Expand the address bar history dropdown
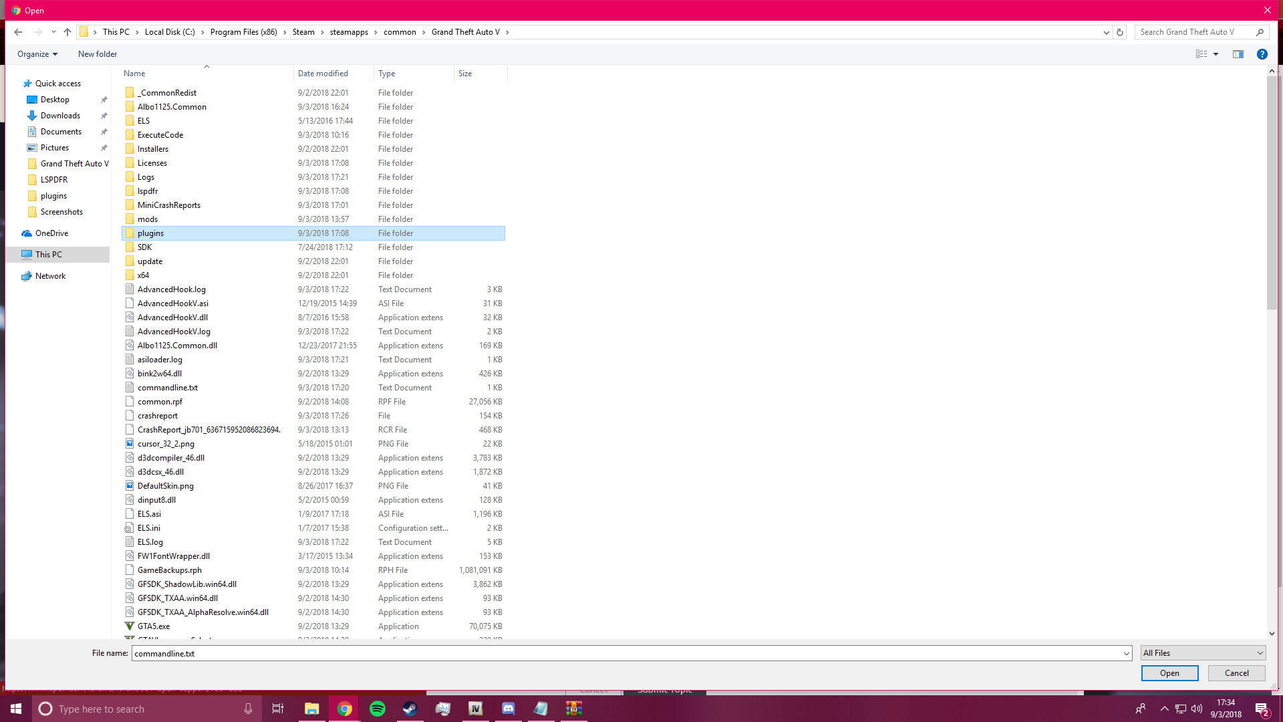1283x722 pixels. (x=1106, y=32)
